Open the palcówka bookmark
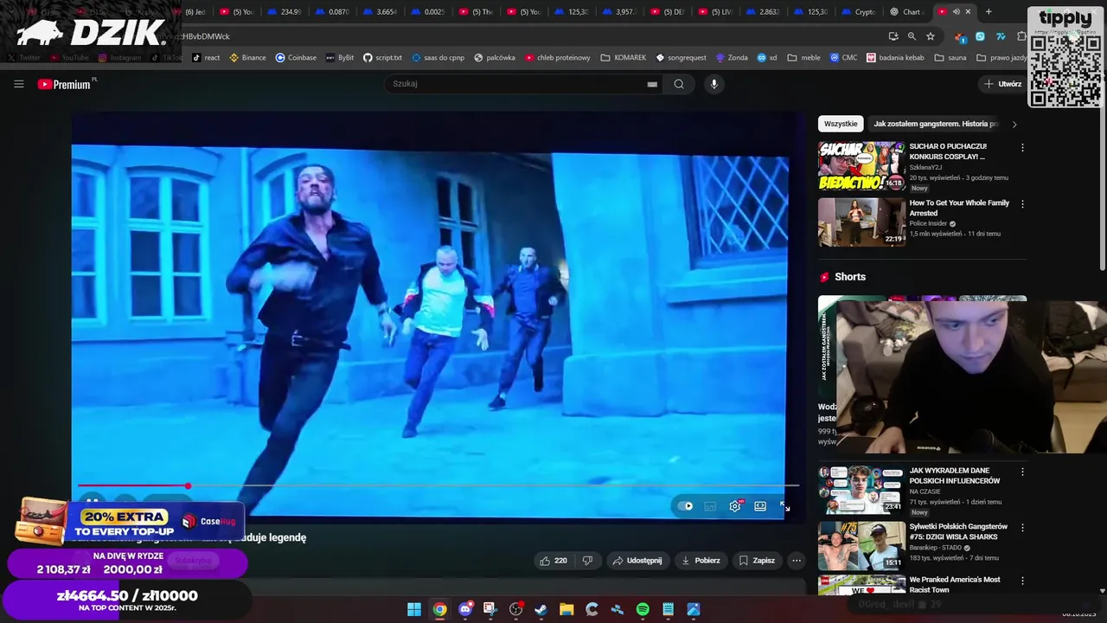 [x=495, y=58]
